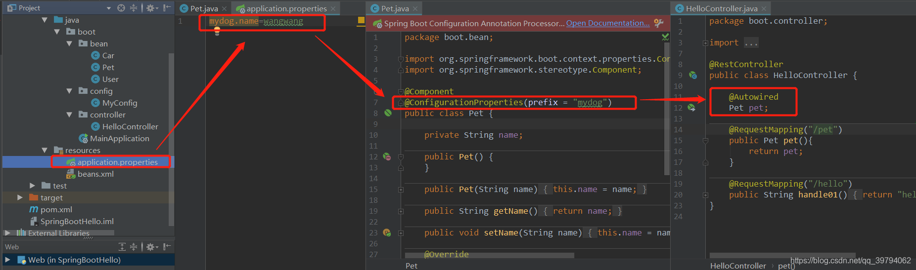Click the autowired gutter icon beside Pet pet
Viewport: 916px width, 270px height.
(x=691, y=108)
